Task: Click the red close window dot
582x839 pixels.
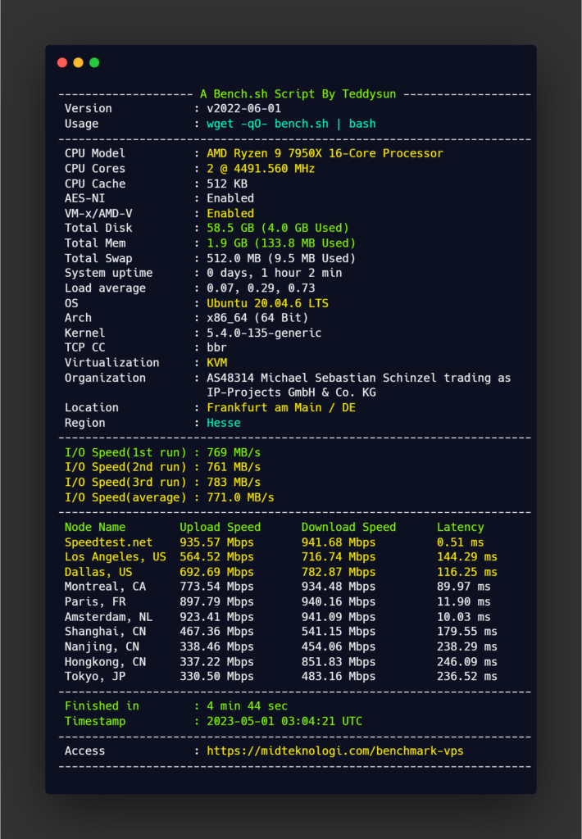Action: click(x=62, y=62)
